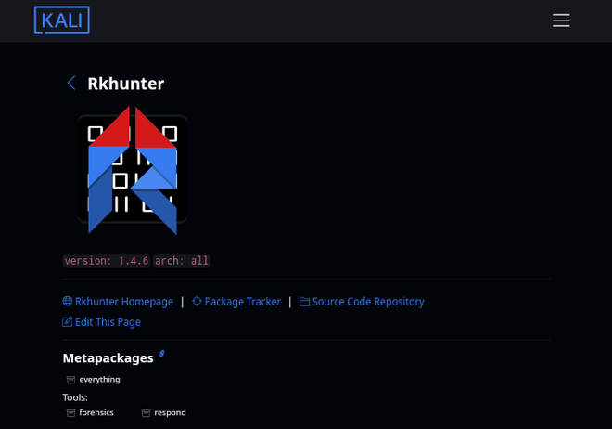
Task: Click the Kali logo in header
Action: (x=62, y=20)
